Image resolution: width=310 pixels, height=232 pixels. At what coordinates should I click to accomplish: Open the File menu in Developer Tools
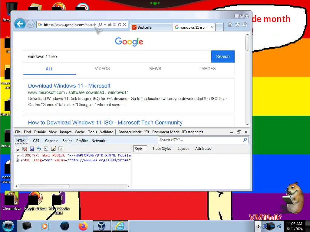18,132
